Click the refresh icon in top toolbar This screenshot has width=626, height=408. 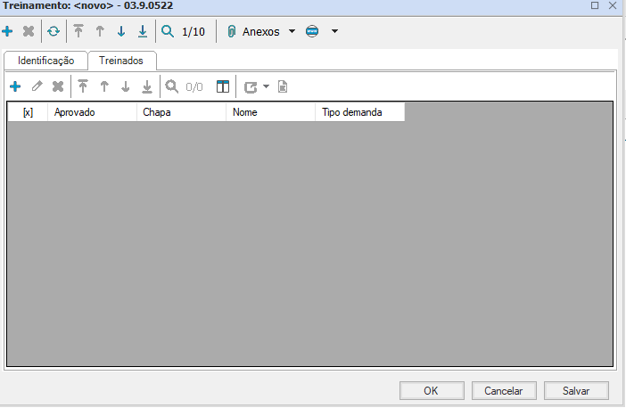54,32
